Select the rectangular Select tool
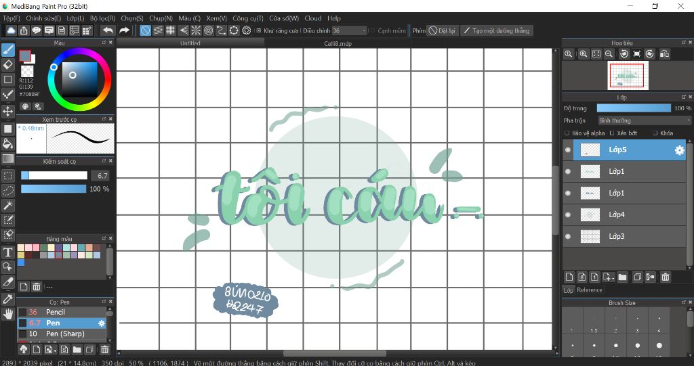Viewport: 694px width, 366px height. (x=7, y=175)
